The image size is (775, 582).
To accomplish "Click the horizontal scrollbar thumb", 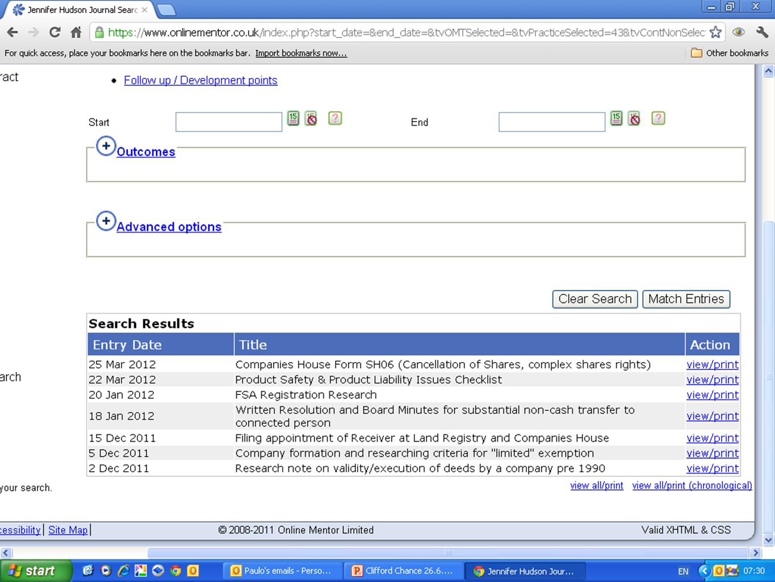I will tap(448, 552).
